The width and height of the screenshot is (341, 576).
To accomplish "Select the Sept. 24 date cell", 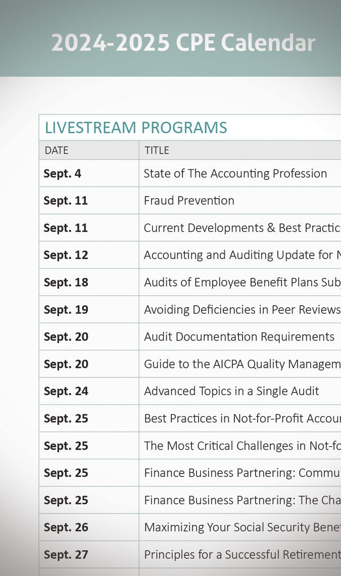I will pos(66,392).
